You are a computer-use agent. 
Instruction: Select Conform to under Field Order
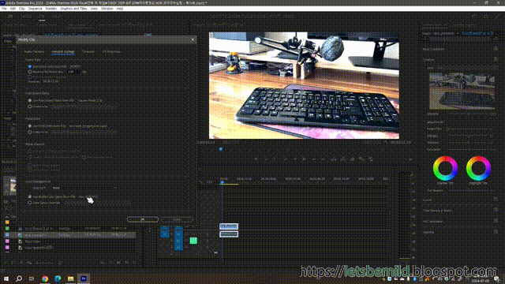(x=30, y=132)
